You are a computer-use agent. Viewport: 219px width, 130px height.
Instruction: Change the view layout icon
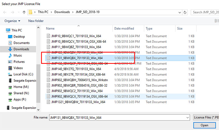217,21
